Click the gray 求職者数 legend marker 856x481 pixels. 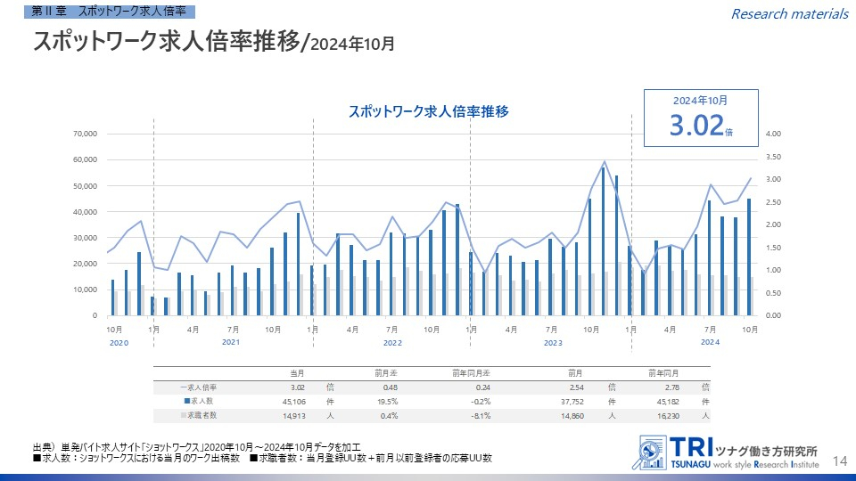point(185,415)
